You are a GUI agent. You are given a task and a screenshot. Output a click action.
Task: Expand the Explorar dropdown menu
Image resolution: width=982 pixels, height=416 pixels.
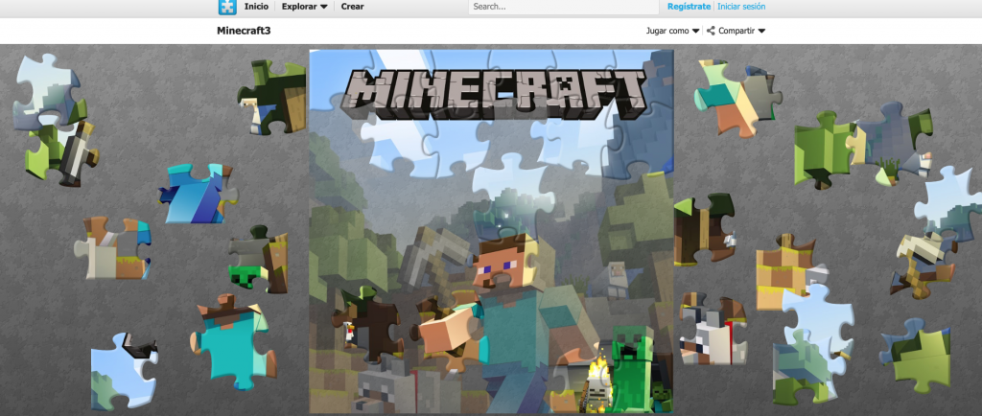coord(304,7)
